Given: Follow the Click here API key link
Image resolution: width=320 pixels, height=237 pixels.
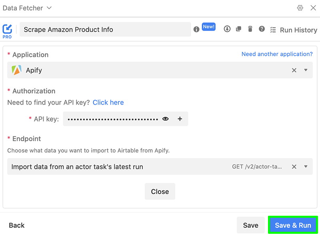Looking at the screenshot, I should click(108, 102).
